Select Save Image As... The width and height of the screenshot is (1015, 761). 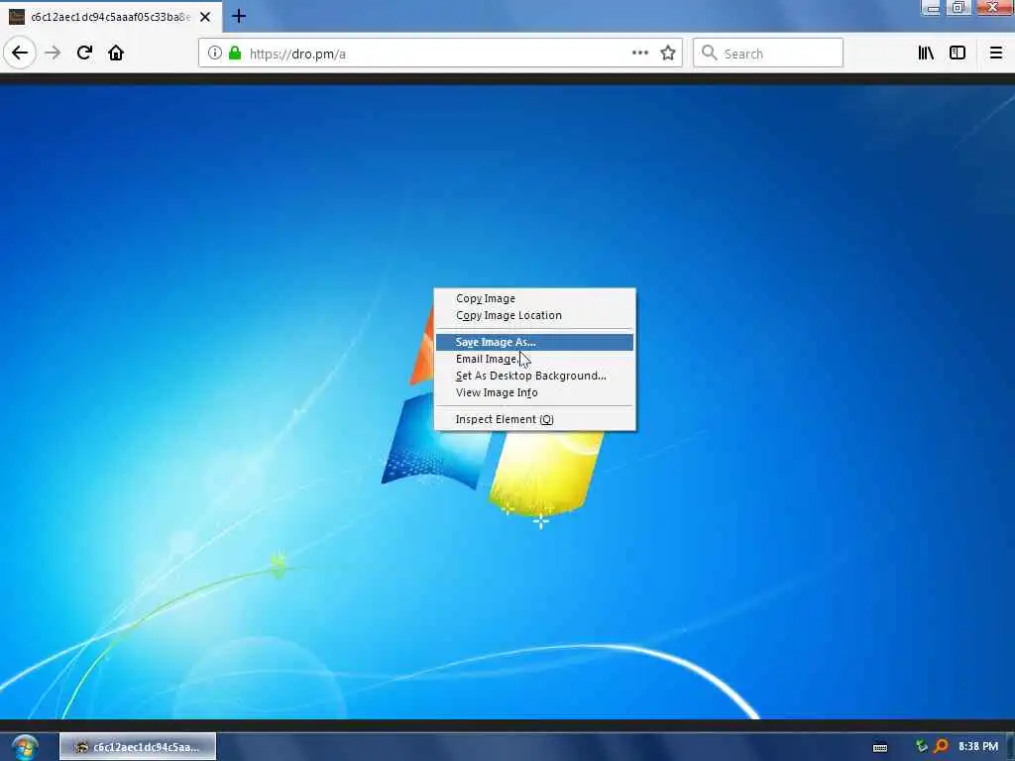(534, 342)
